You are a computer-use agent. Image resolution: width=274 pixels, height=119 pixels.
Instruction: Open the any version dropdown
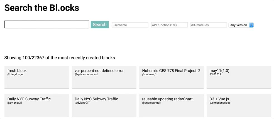[241, 25]
